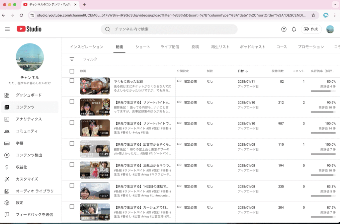Screen dimensions: 340x224
Task: Switch to the ショート tab
Action: 143,47
